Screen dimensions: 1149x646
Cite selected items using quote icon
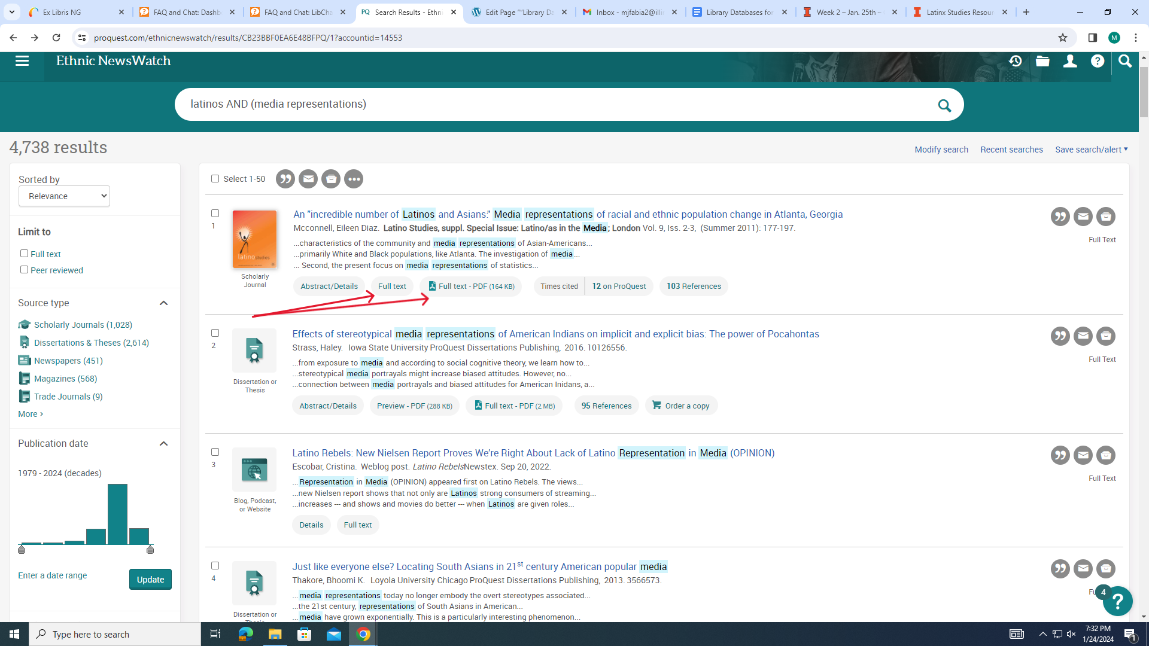(x=285, y=179)
